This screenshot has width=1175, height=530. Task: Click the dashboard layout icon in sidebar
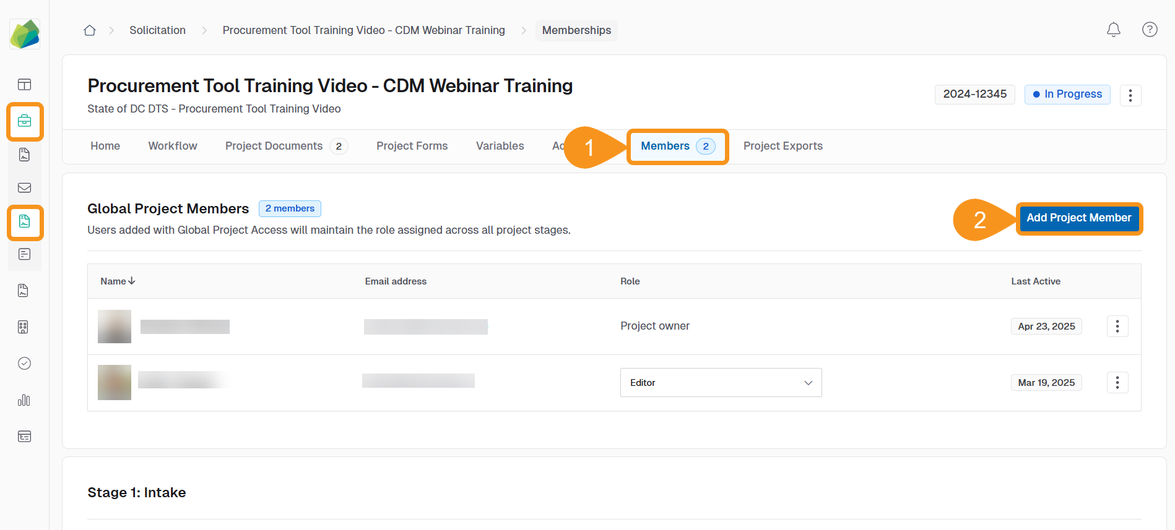[25, 85]
